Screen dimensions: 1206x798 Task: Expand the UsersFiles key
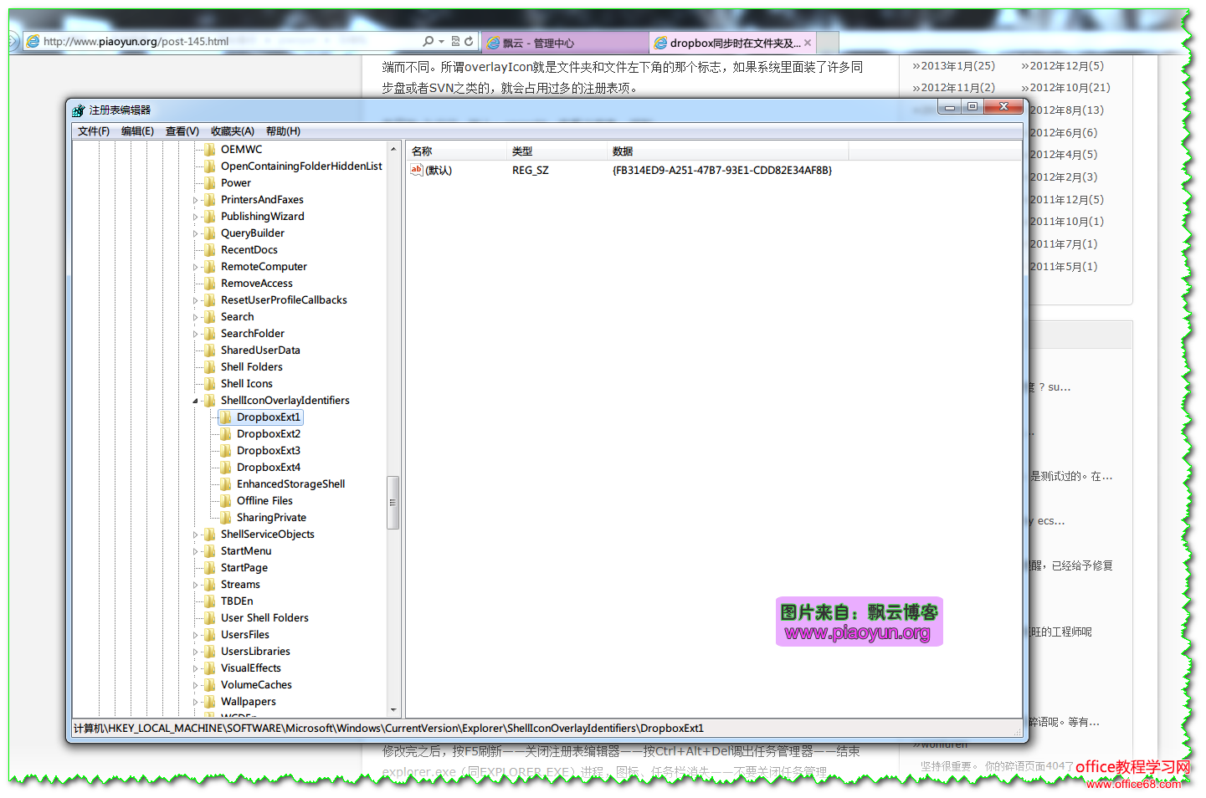pyautogui.click(x=196, y=636)
